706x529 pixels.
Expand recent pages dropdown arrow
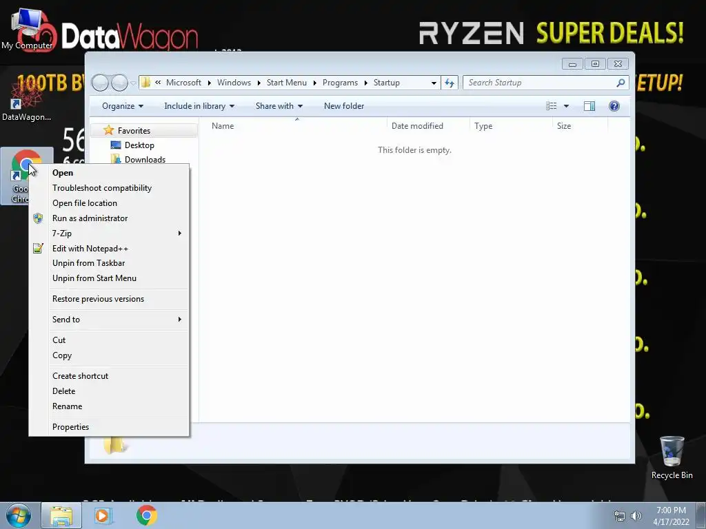133,83
